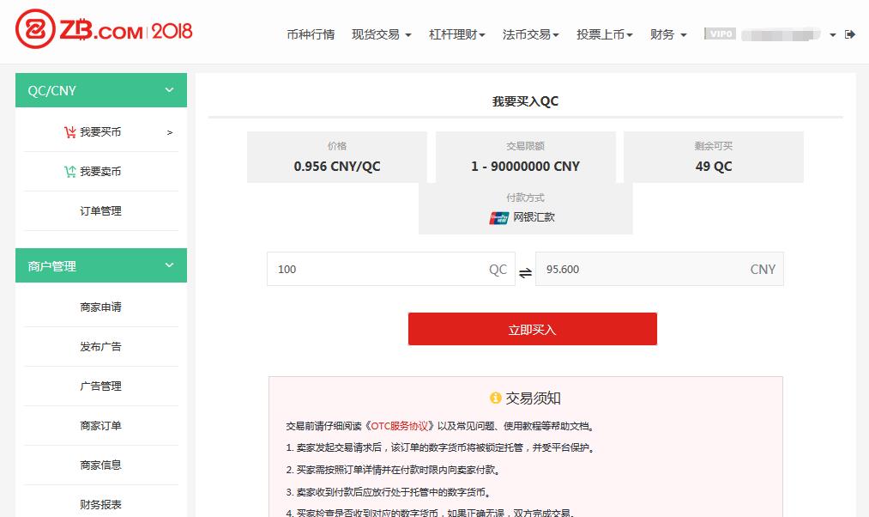Click the blurred account name
The width and height of the screenshot is (869, 517).
(781, 34)
